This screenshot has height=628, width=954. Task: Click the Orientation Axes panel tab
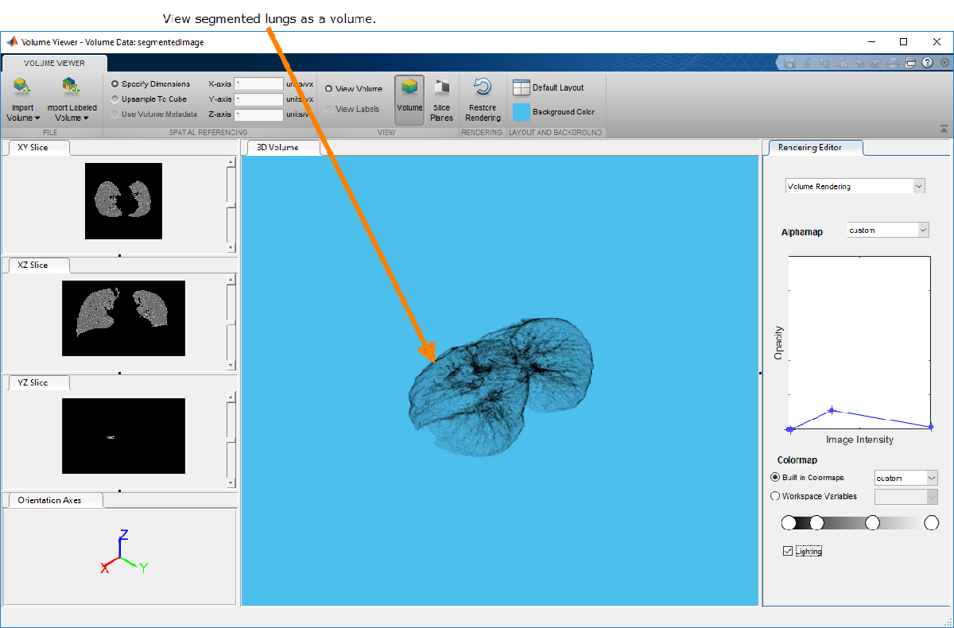pos(49,500)
